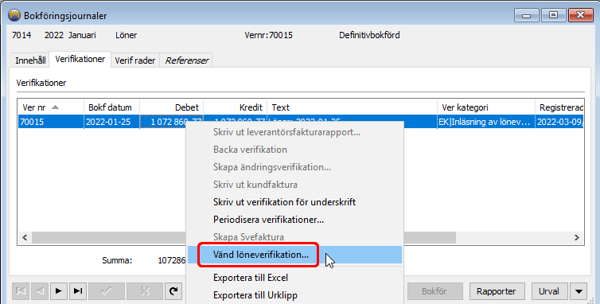Click the Urval button

click(549, 291)
